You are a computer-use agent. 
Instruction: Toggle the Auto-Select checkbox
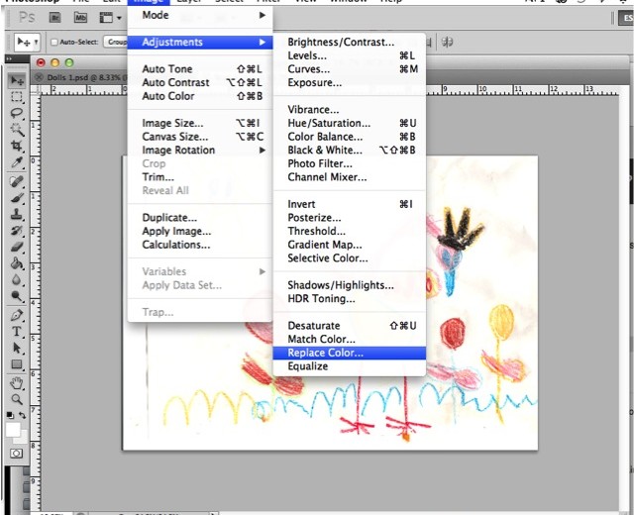pos(54,42)
